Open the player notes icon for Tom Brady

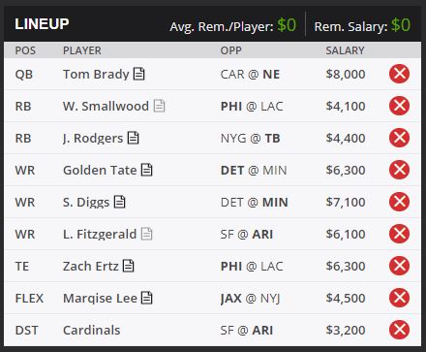139,74
